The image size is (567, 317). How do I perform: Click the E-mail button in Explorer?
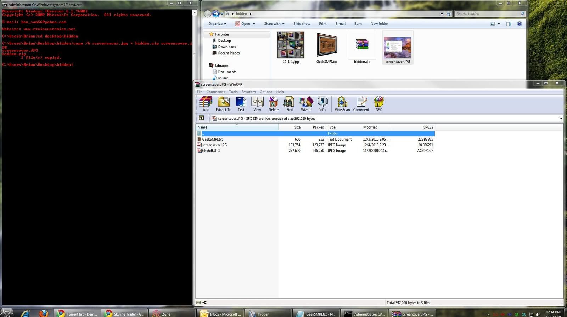click(340, 24)
